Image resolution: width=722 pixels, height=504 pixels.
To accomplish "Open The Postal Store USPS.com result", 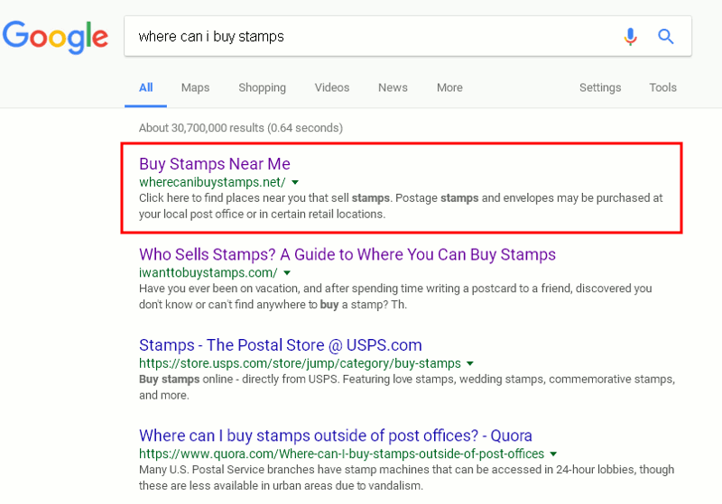I will click(280, 345).
